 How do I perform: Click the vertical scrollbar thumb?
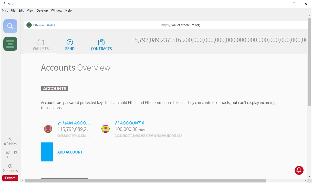click(310, 62)
